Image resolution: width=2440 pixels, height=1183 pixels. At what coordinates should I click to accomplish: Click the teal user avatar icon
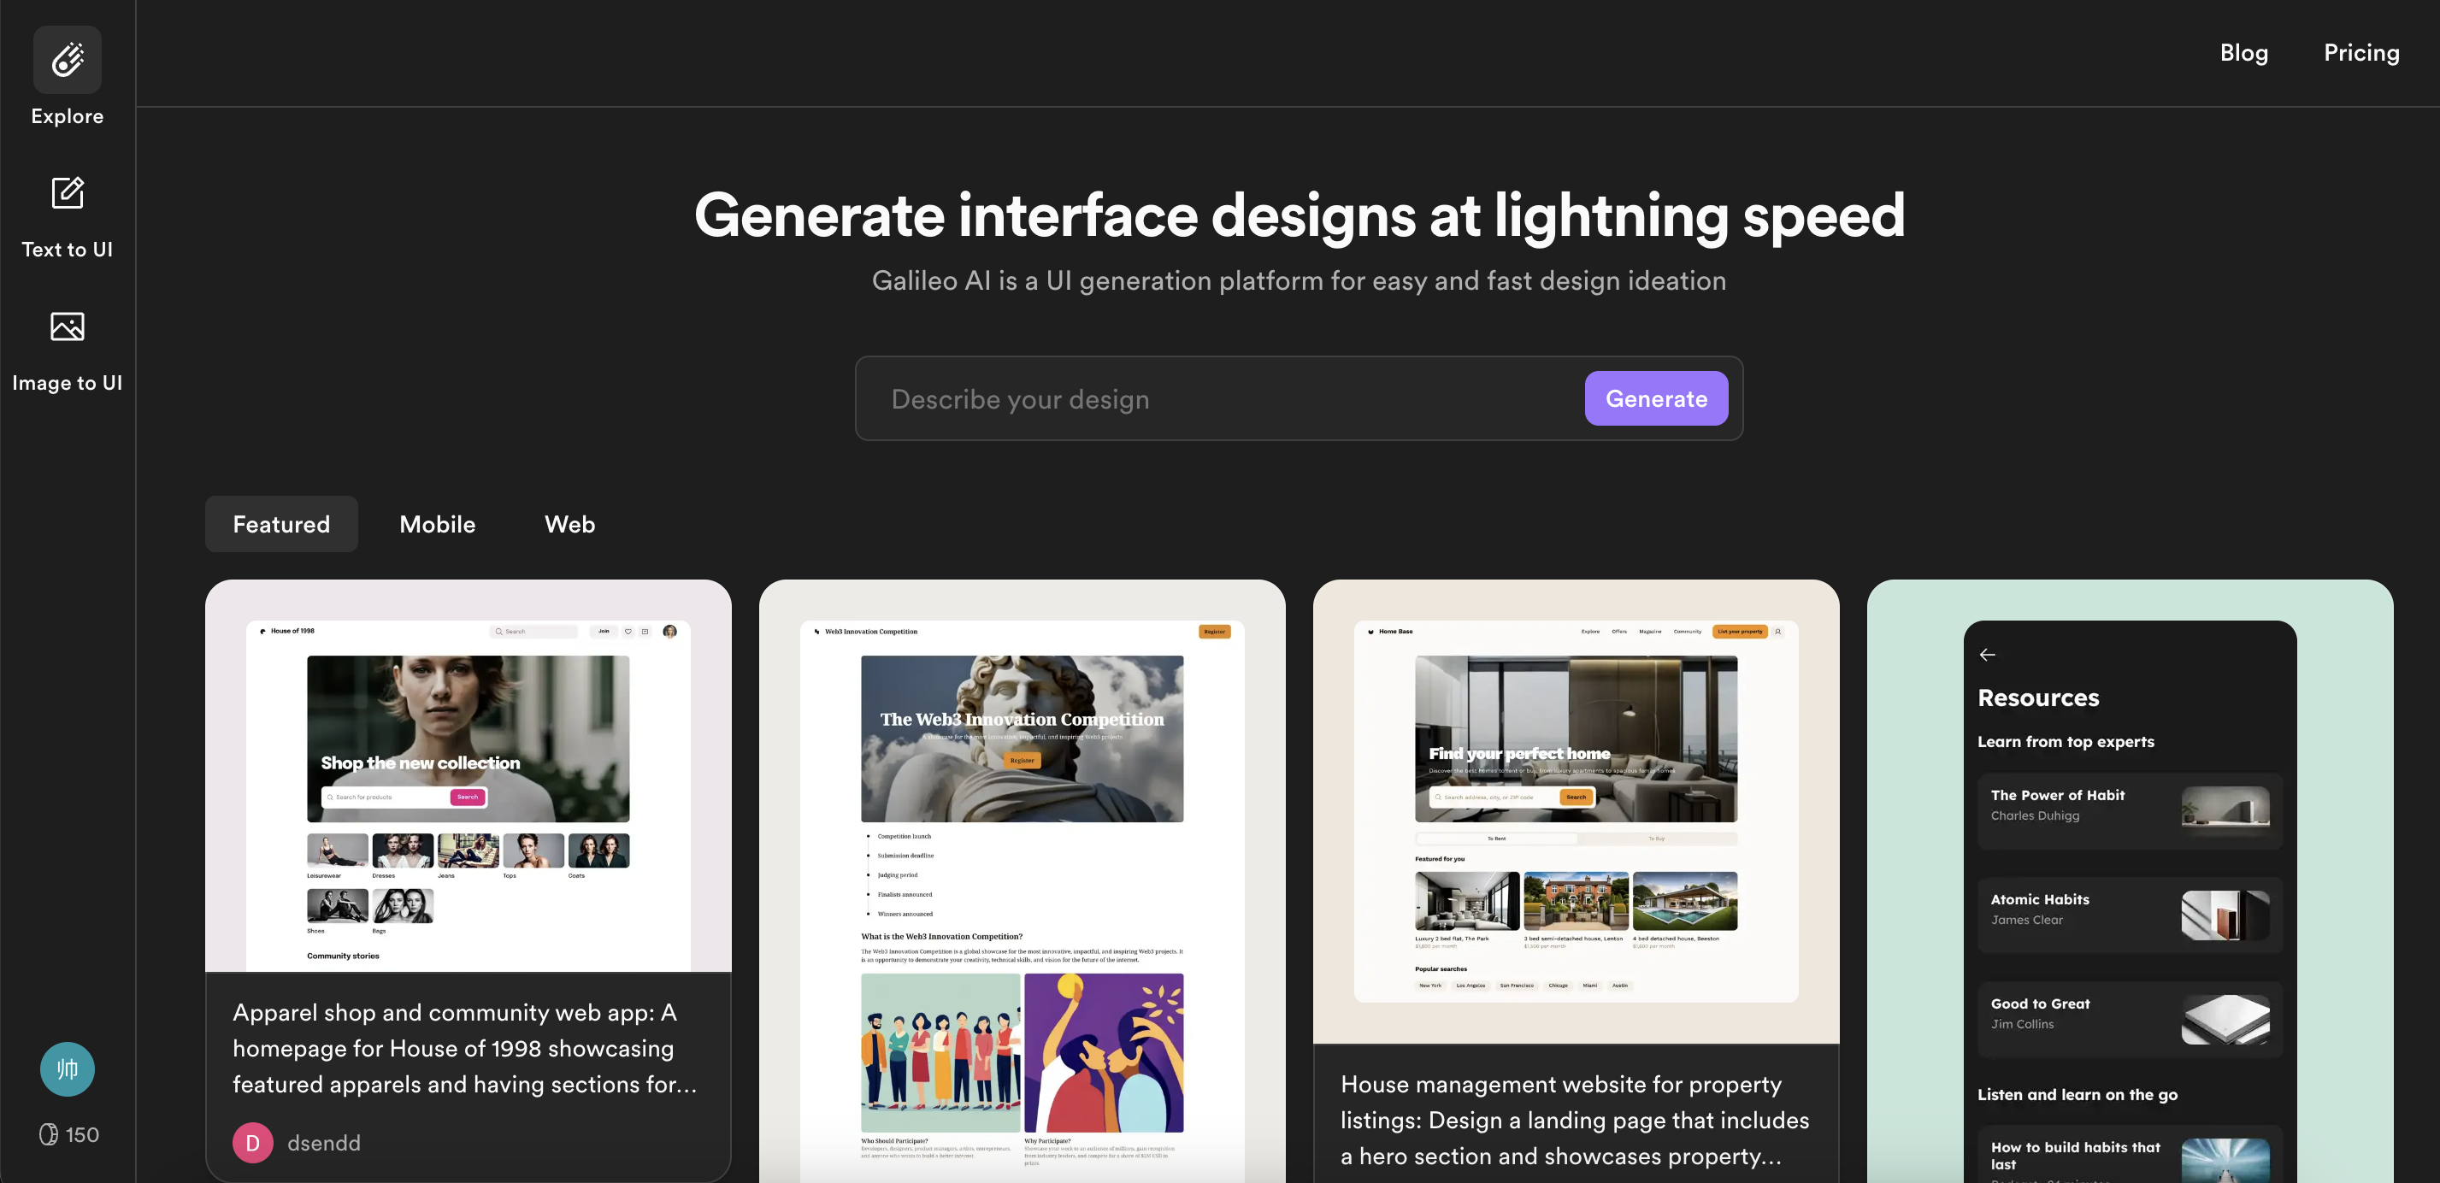click(x=68, y=1068)
